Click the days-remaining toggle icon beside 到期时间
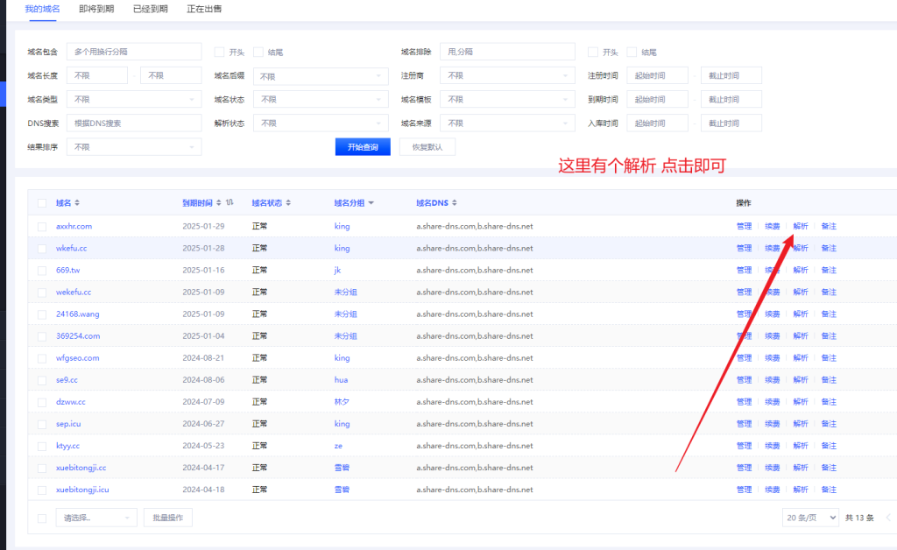This screenshot has height=550, width=897. [230, 203]
